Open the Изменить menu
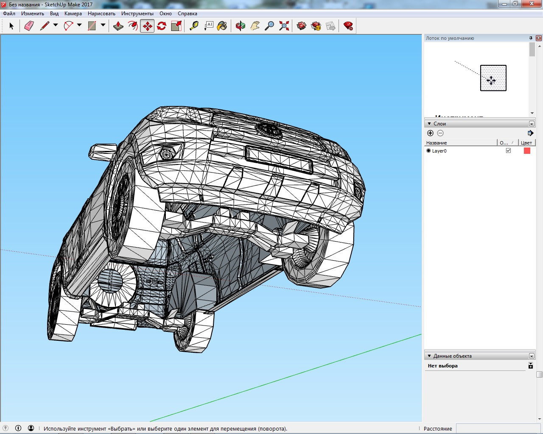The height and width of the screenshot is (434, 543). click(33, 14)
